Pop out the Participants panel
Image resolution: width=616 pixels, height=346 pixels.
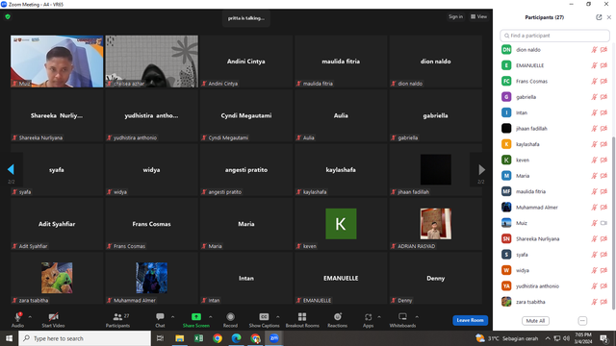599,17
